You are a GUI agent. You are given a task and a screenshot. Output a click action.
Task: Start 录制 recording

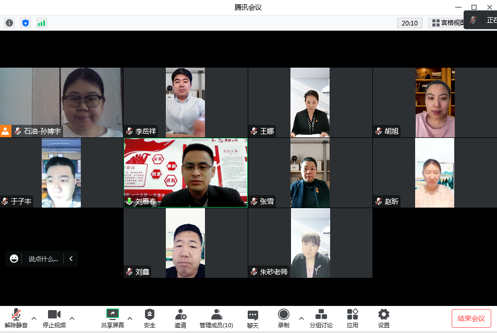click(284, 318)
